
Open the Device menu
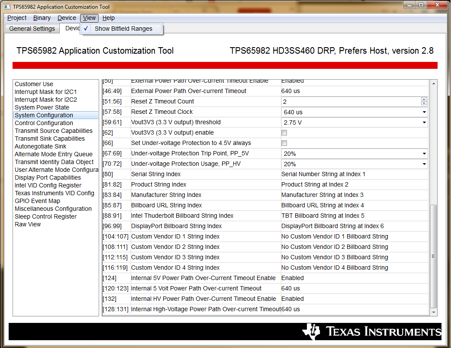pyautogui.click(x=67, y=18)
